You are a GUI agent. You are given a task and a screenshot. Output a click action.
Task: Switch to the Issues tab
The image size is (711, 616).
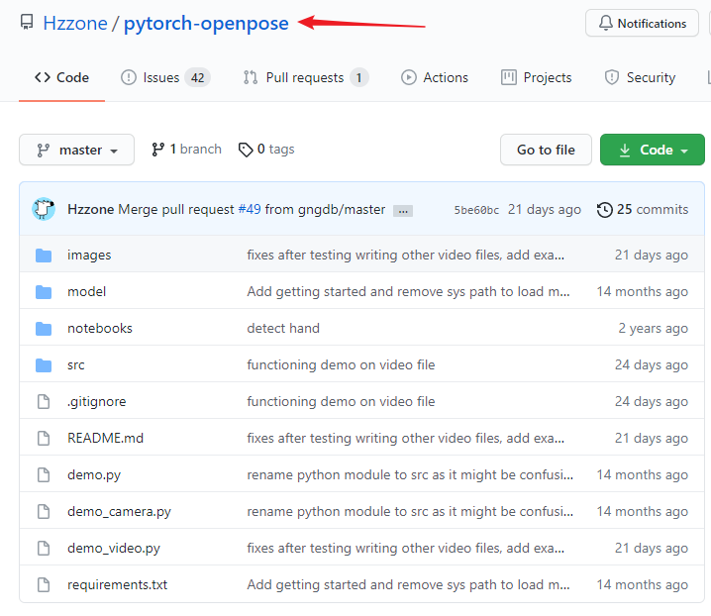165,77
